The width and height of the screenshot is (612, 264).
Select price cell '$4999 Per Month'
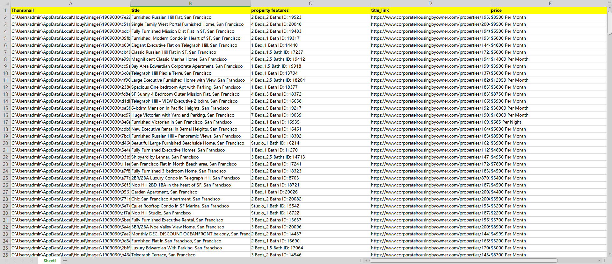pyautogui.click(x=548, y=234)
